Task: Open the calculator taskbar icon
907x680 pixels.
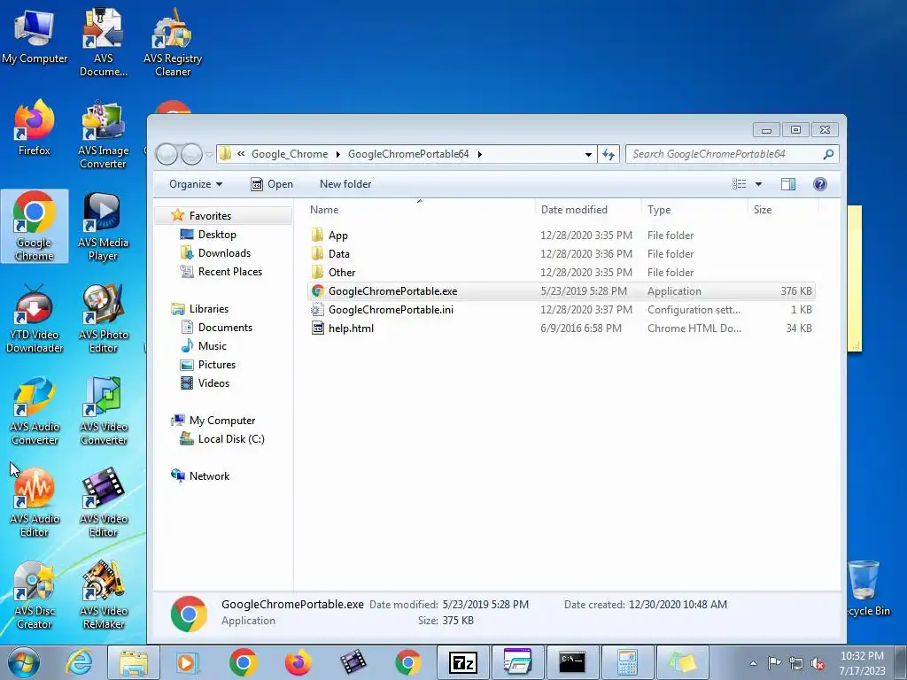Action: 626,662
